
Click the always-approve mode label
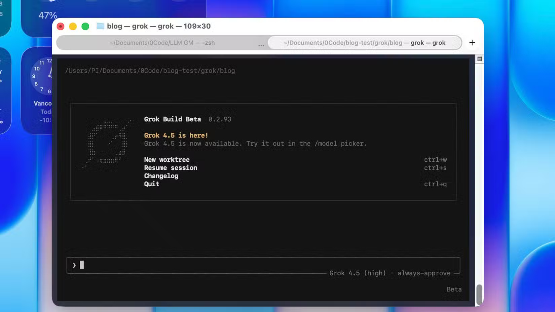[424, 273]
